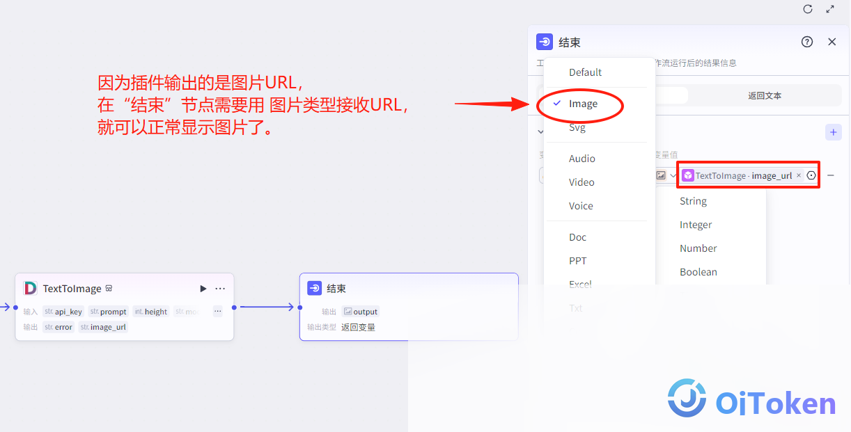This screenshot has width=851, height=432.
Task: Choose Audio from the type menu
Action: (x=582, y=159)
